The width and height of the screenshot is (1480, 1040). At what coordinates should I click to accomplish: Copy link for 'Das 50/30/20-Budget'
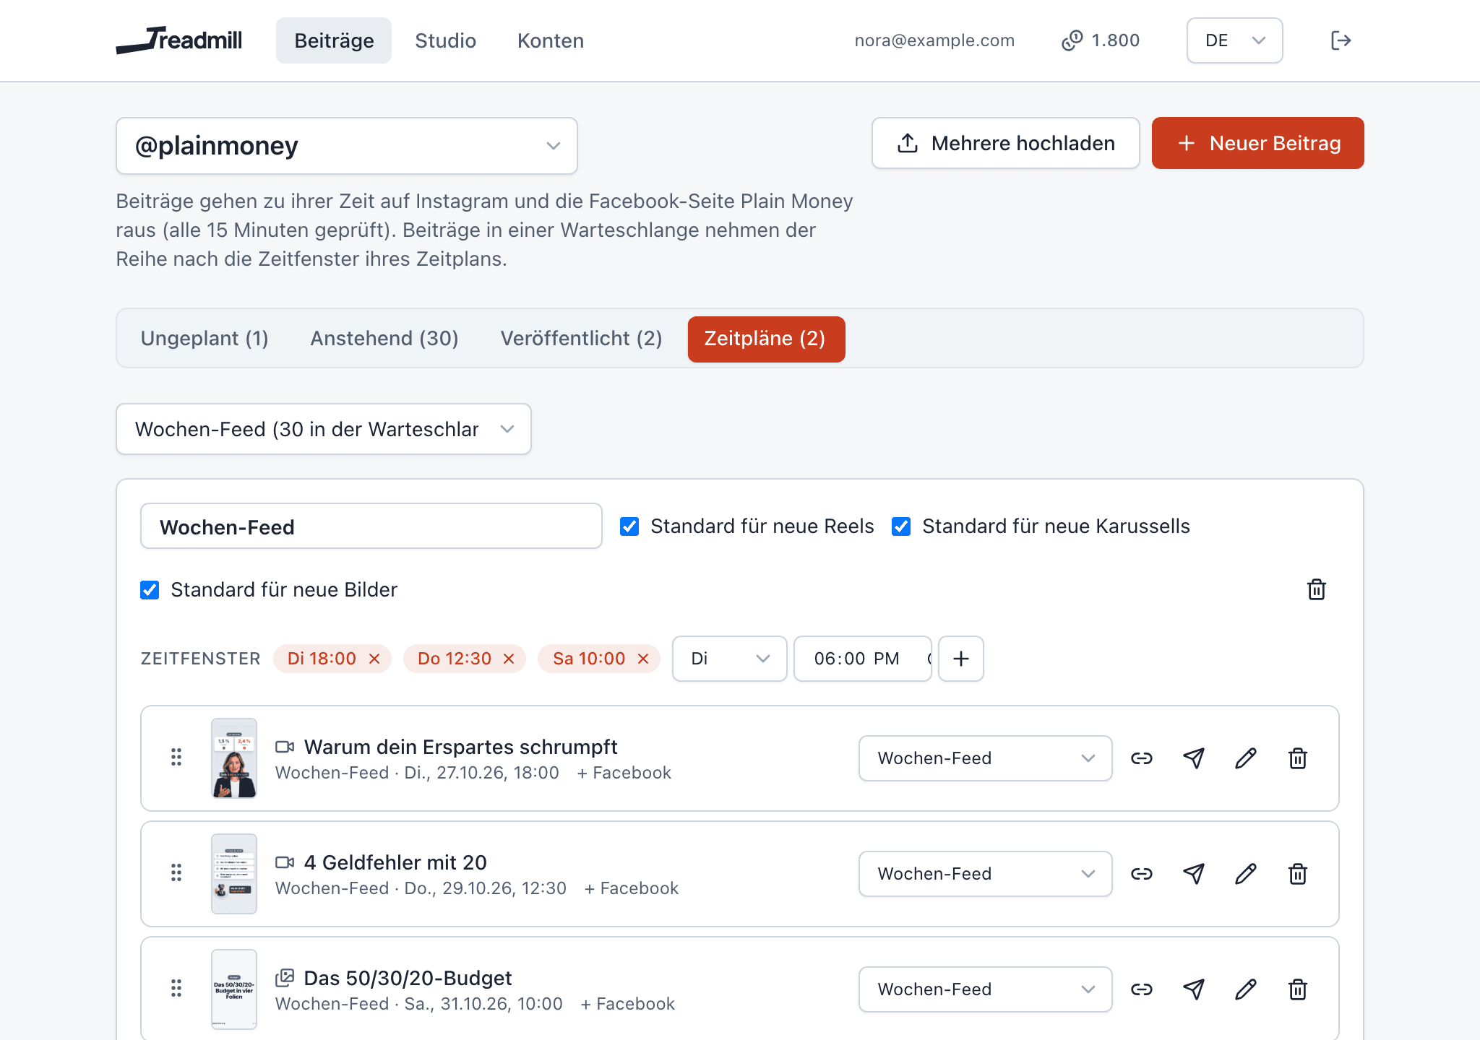coord(1142,989)
